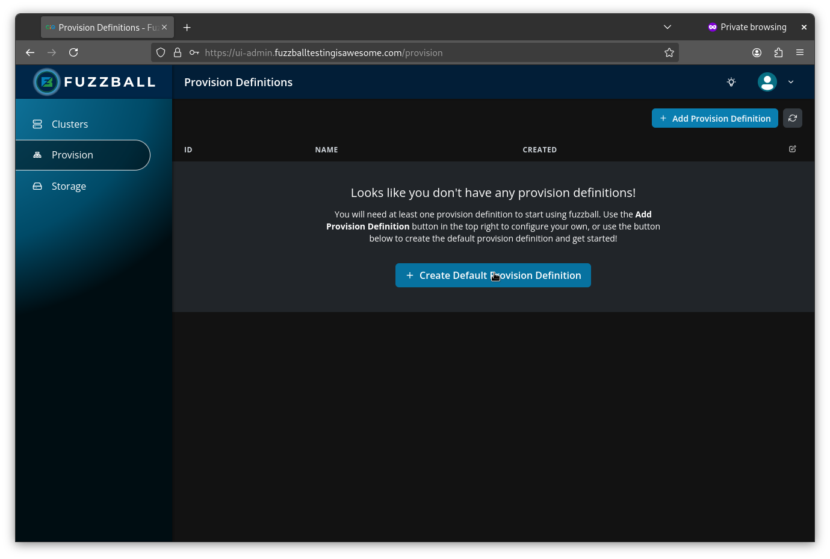Sort by the ID column header
Screen dimensions: 830x559
pos(188,149)
